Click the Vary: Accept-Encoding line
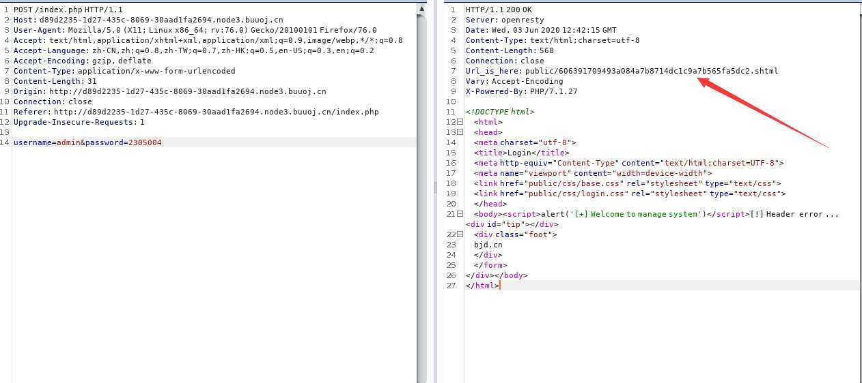862x383 pixels. pos(514,81)
